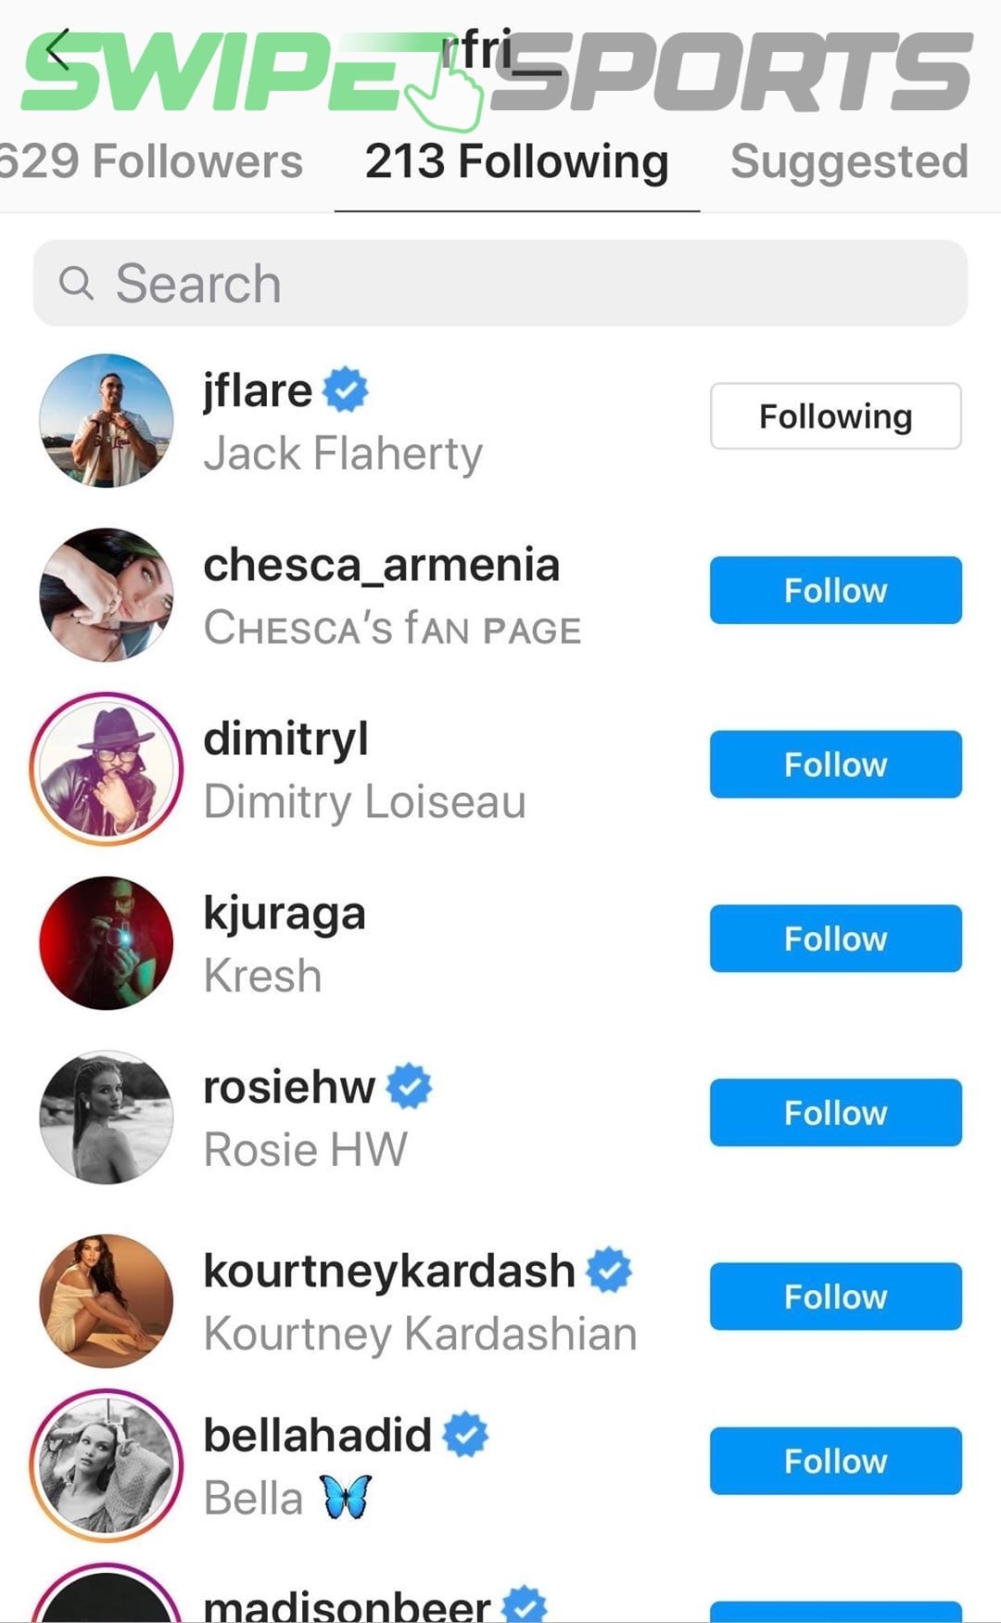Switch to the Suggested tab
The image size is (1001, 1623).
point(848,161)
